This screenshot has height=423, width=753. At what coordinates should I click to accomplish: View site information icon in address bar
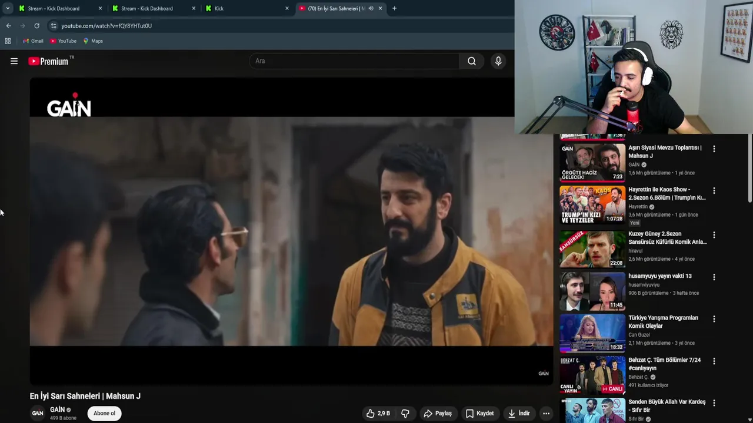tap(54, 26)
